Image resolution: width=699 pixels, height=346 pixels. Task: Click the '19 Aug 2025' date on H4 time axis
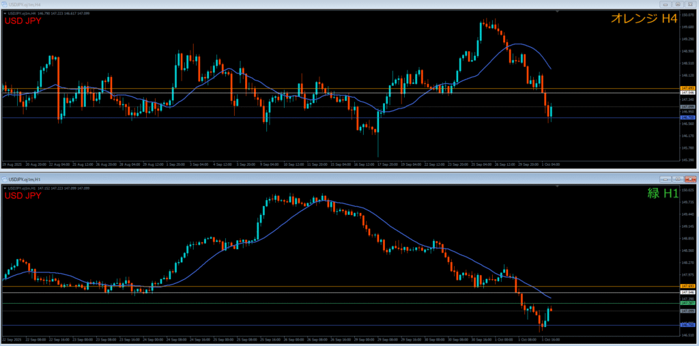(x=11, y=164)
